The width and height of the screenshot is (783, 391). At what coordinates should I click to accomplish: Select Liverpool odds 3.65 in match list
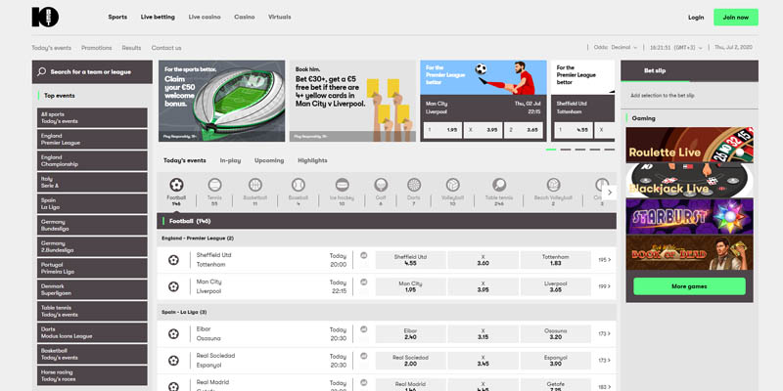tap(555, 286)
